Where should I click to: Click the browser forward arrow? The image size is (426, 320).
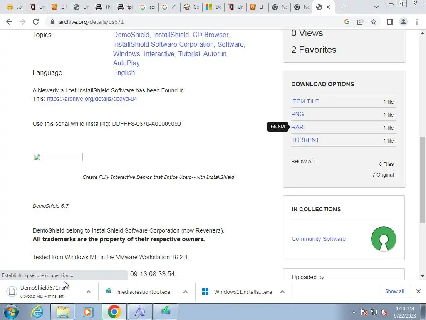22,22
